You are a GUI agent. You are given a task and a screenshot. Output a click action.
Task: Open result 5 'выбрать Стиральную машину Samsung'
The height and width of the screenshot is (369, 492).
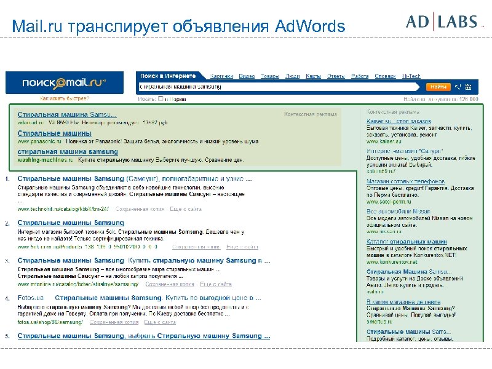tap(144, 336)
